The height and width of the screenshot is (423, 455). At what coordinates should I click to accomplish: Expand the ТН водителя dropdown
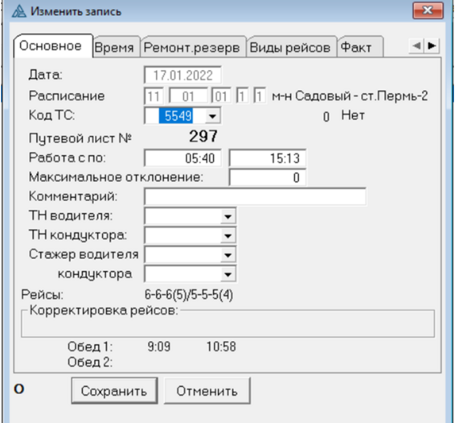click(227, 216)
